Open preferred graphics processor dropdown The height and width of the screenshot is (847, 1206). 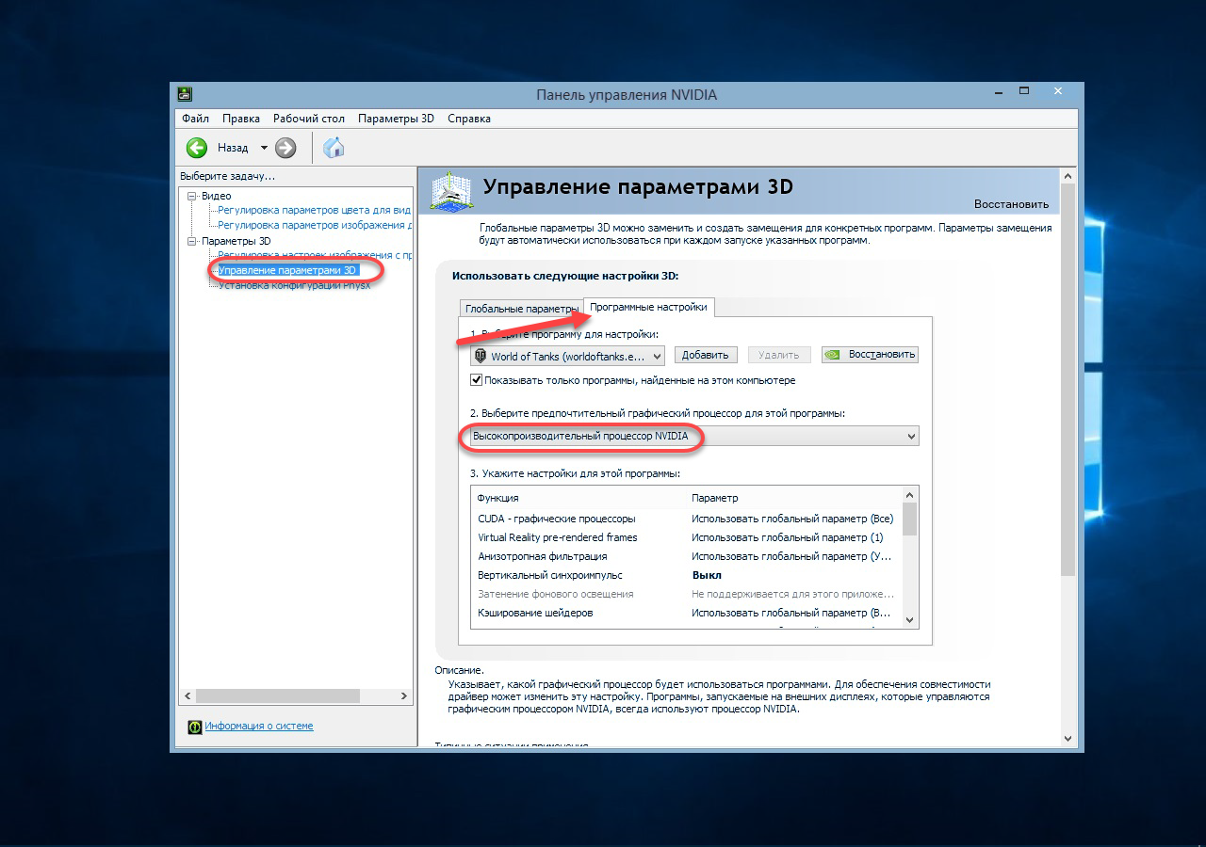pyautogui.click(x=694, y=437)
